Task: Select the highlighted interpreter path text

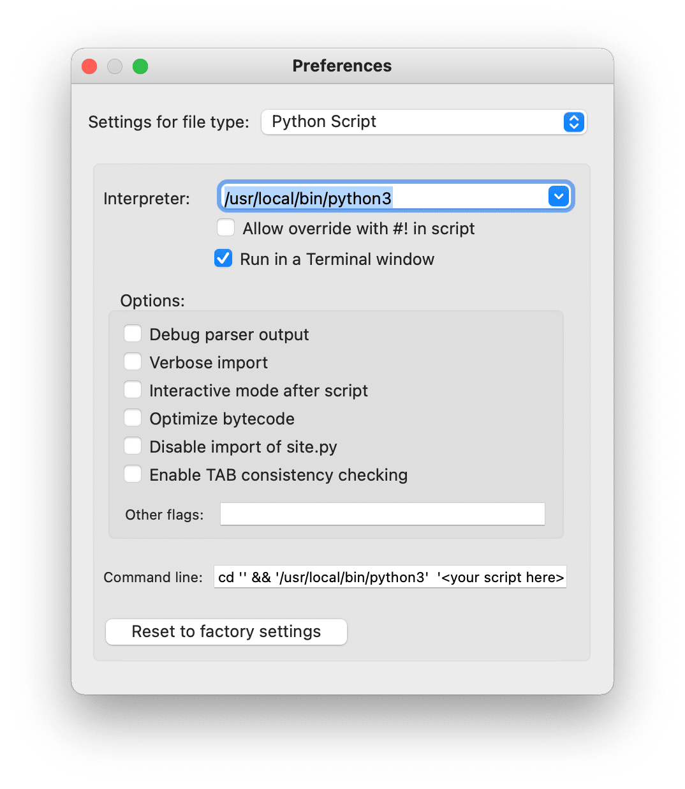Action: click(307, 199)
